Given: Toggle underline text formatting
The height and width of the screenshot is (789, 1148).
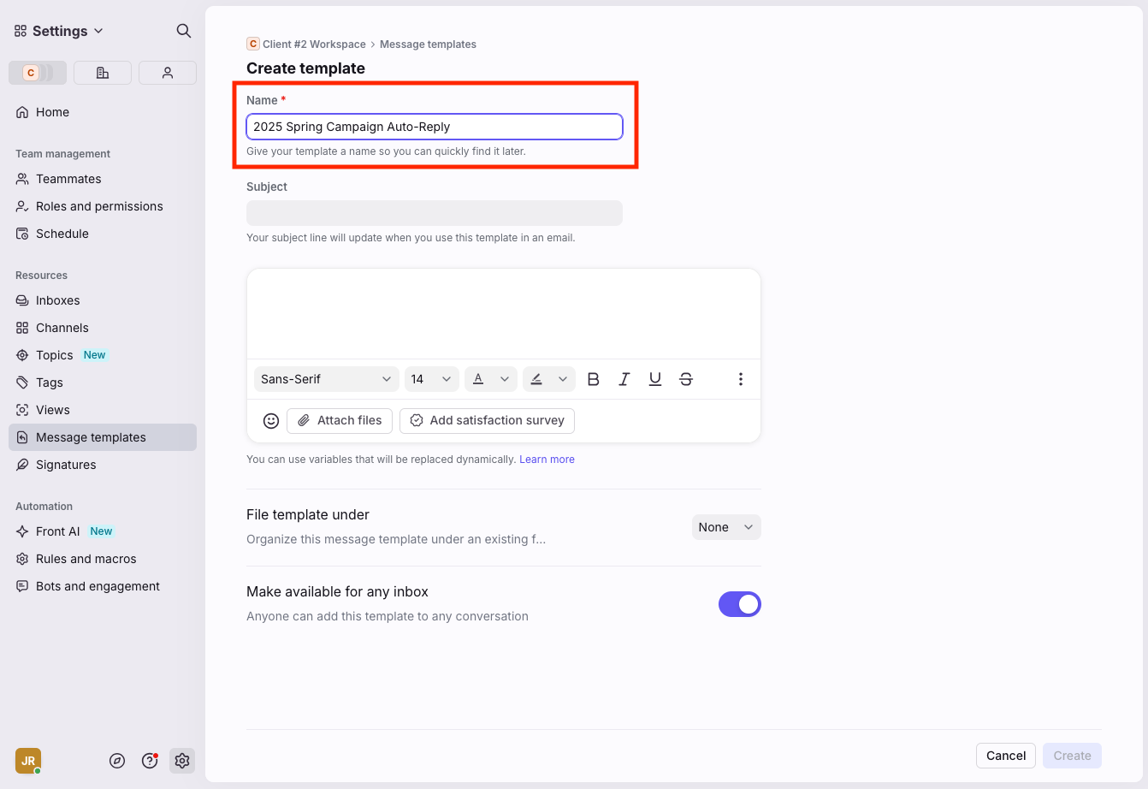Looking at the screenshot, I should pyautogui.click(x=655, y=379).
